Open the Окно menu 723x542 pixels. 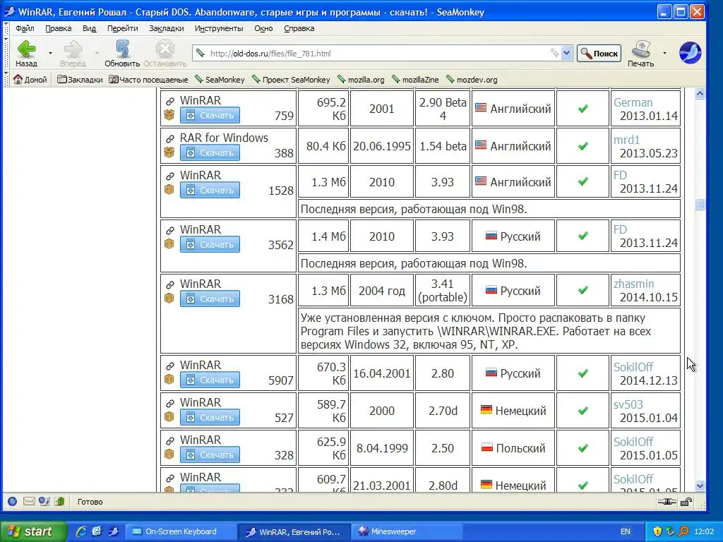click(x=263, y=28)
